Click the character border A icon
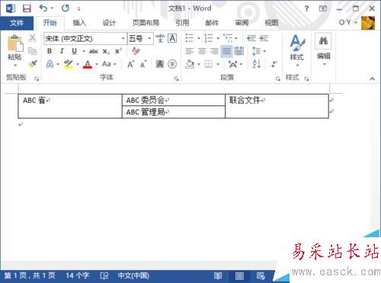Viewport: 381px width, 283px height. click(x=172, y=38)
